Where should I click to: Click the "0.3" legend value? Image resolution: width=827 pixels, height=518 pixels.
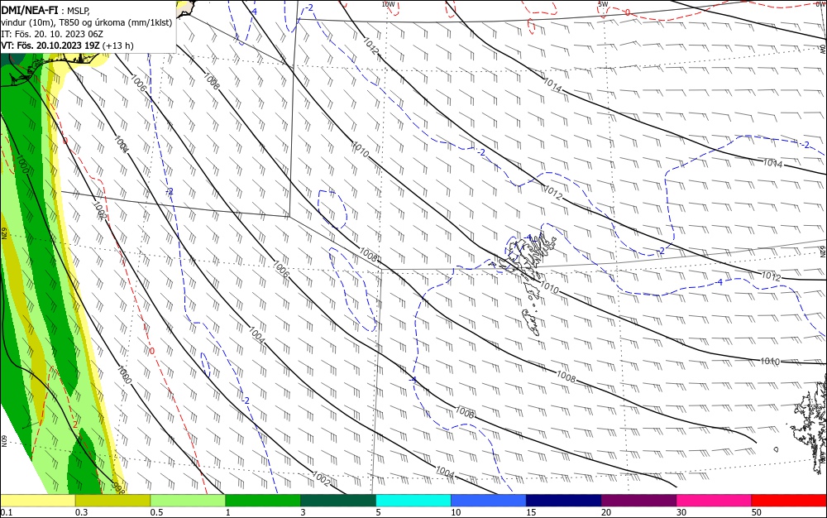click(x=82, y=512)
